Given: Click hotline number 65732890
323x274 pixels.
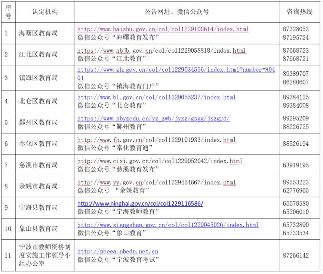Looking at the screenshot, I should 296,225.
